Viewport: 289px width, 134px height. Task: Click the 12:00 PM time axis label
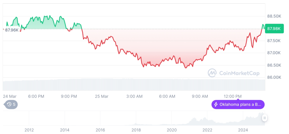point(233,96)
